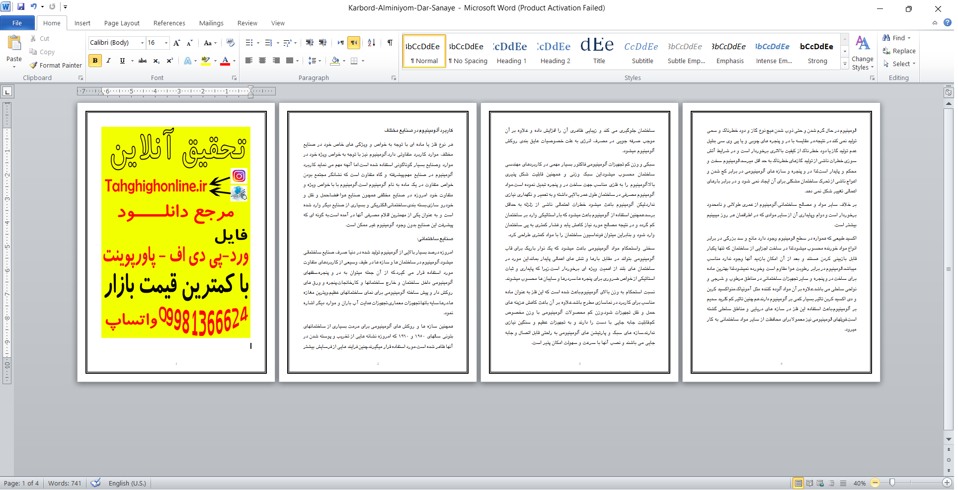
Task: Open the font size dropdown
Action: pos(166,43)
